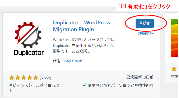The height and width of the screenshot is (98, 179).
Task: Visit the Snap Creek author link
Action: [x=72, y=61]
